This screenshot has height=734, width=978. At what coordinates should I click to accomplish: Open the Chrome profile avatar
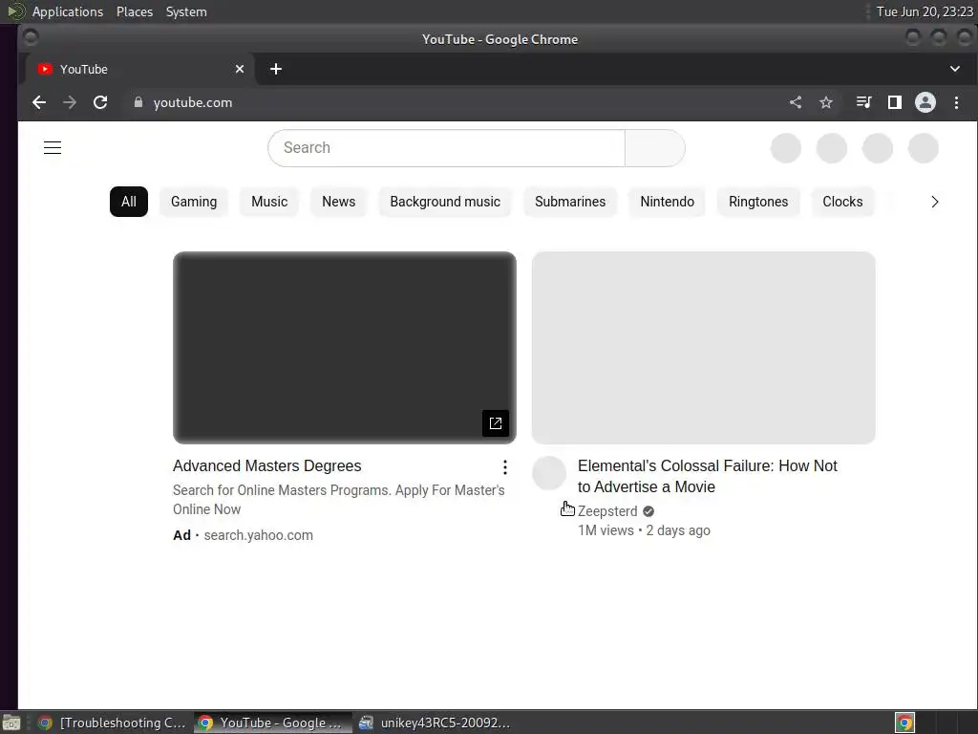coord(925,102)
